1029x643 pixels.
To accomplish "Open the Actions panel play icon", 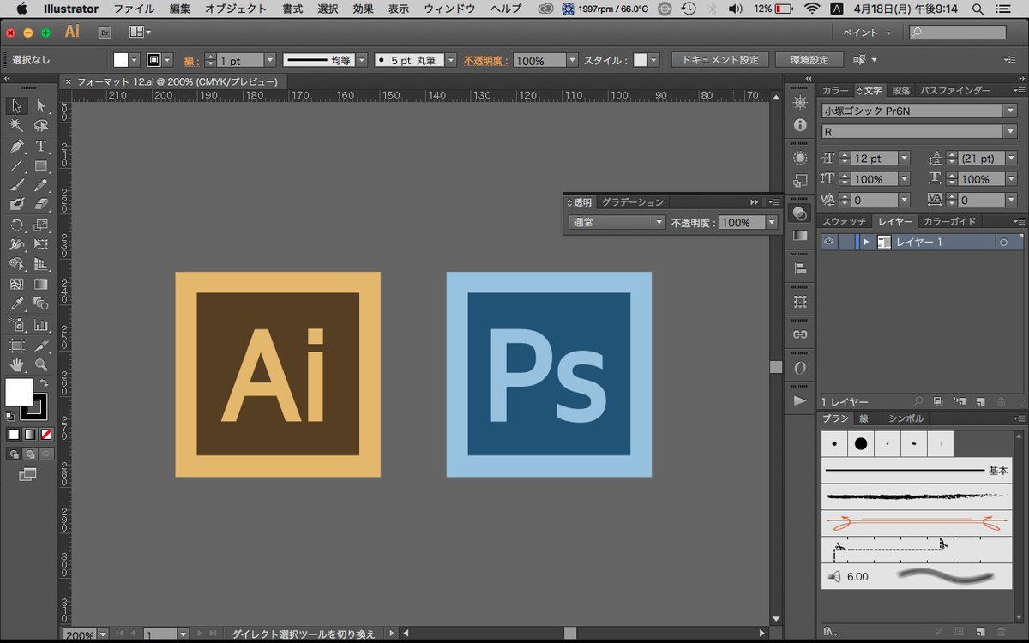I will 800,400.
